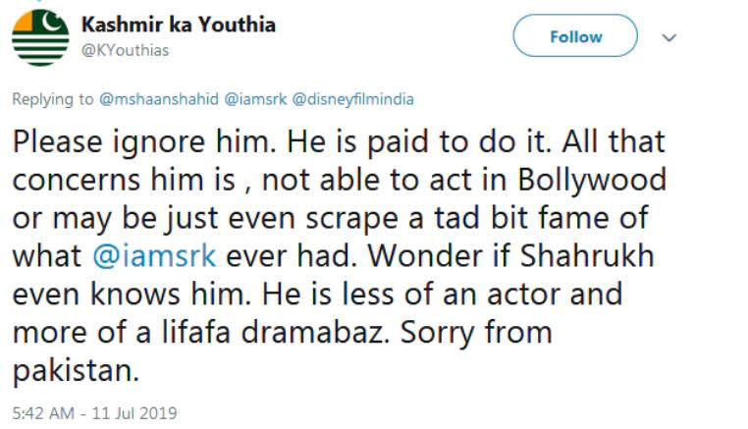Click the blue @iamsrk mention in tweet body
The width and height of the screenshot is (748, 429).
coord(157,255)
